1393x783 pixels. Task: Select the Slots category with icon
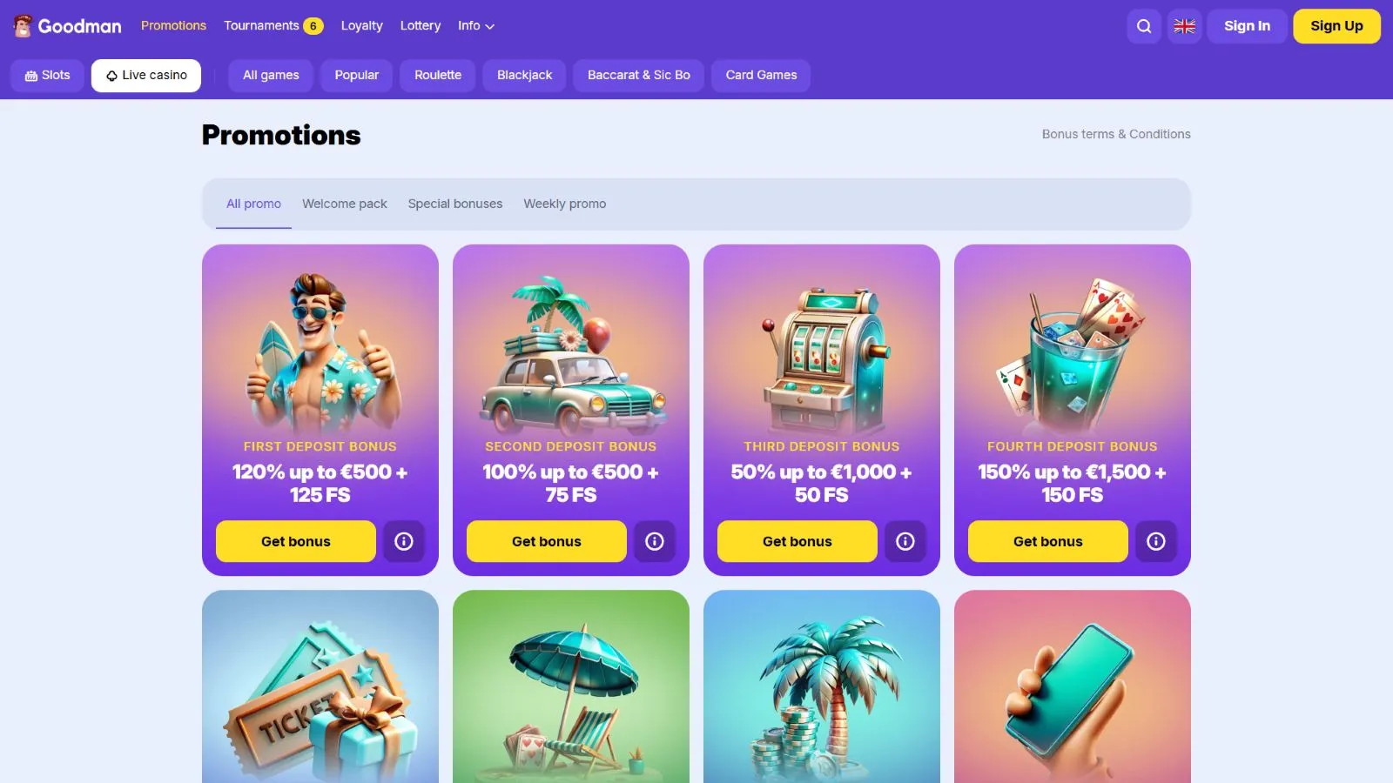tap(47, 75)
